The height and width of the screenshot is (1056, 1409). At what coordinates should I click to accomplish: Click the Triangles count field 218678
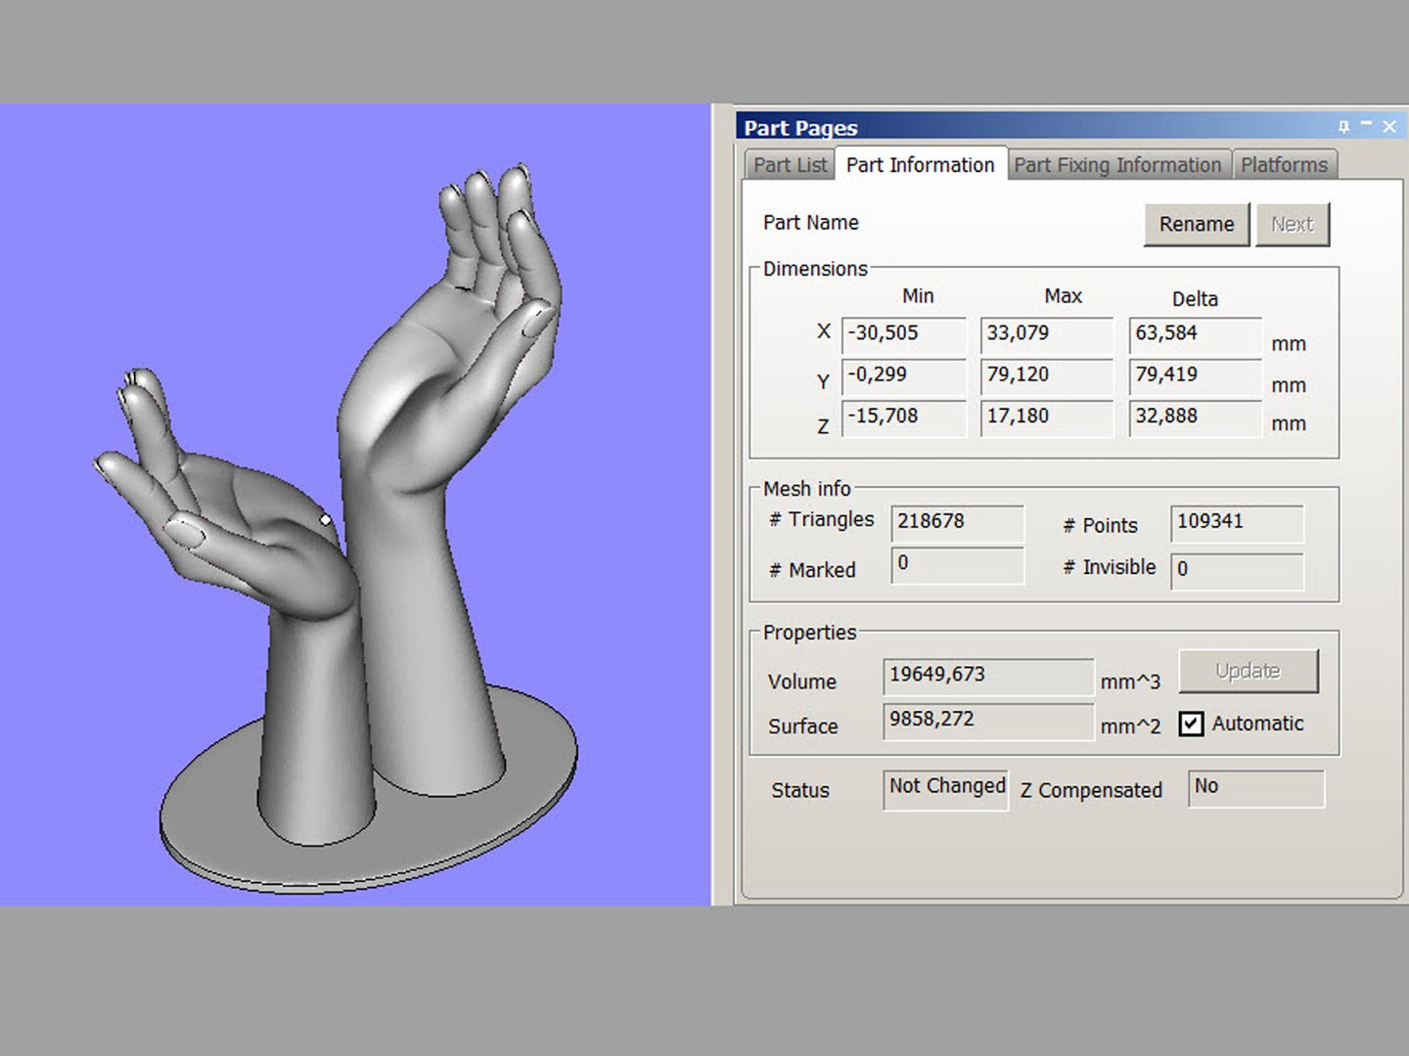[957, 523]
